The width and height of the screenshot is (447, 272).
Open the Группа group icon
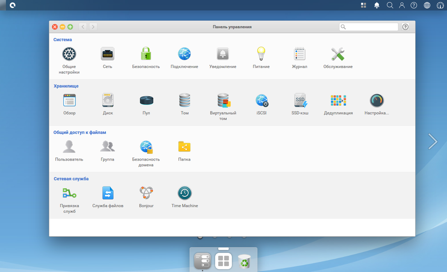[x=108, y=147]
